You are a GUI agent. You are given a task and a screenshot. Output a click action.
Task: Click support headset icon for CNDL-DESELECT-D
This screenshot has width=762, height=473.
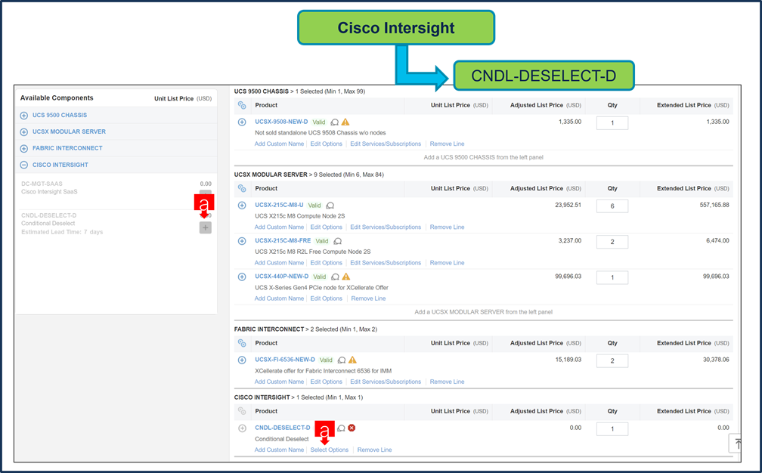point(341,428)
